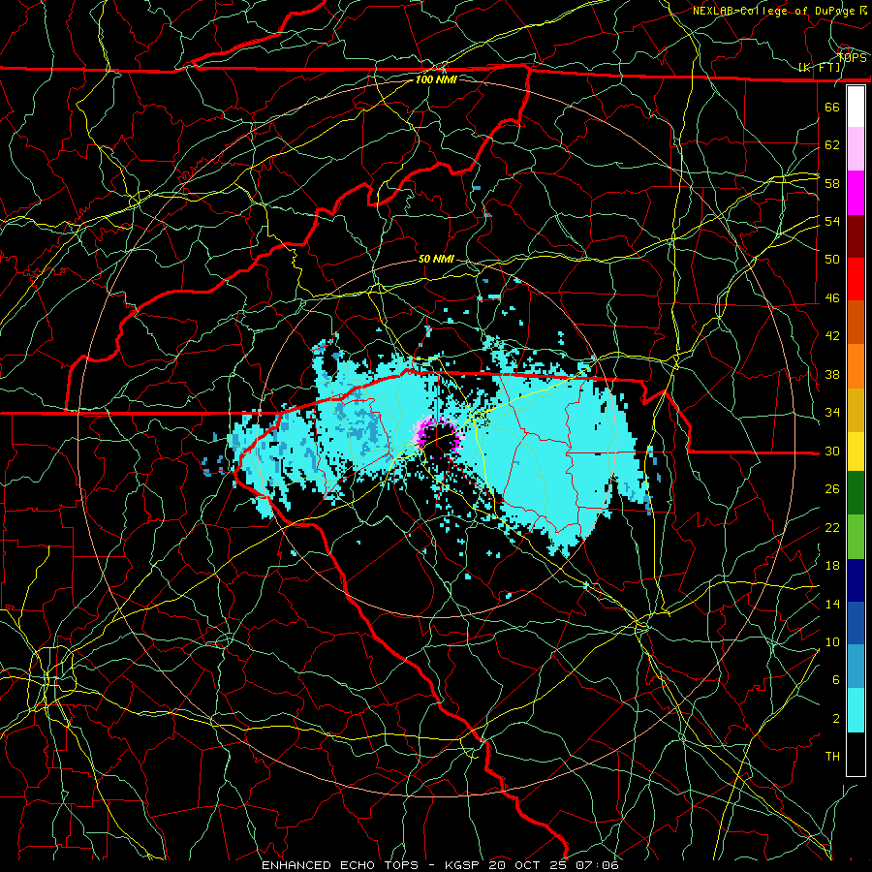Click the 50 NMI range ring label
Screen dimensions: 872x872
click(436, 259)
